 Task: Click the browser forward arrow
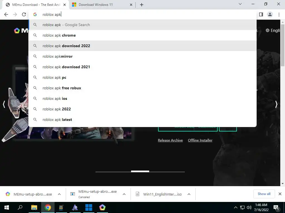(x=15, y=14)
